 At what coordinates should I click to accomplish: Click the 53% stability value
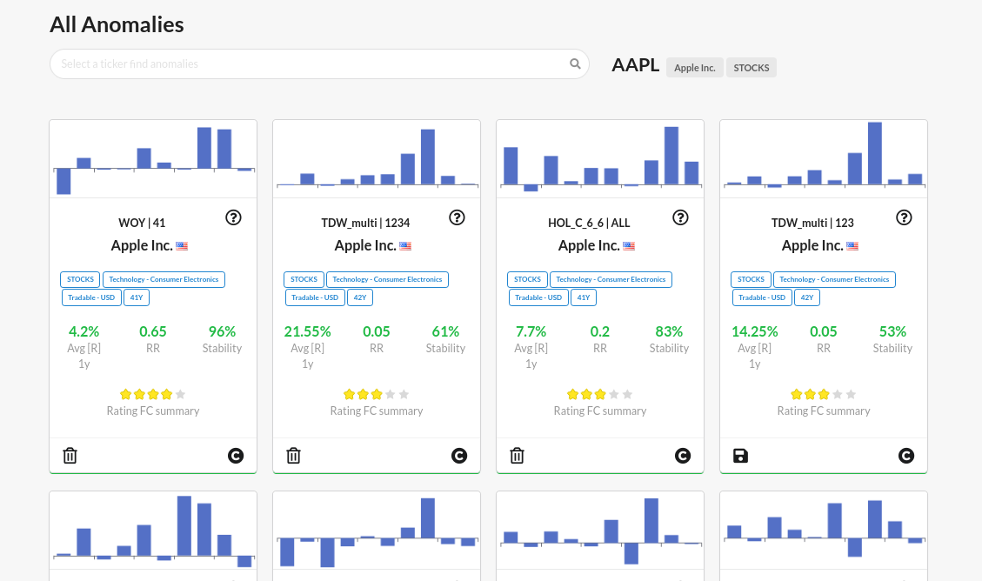coord(893,332)
